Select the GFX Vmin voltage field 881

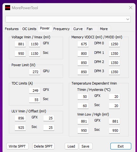click(x=20, y=44)
